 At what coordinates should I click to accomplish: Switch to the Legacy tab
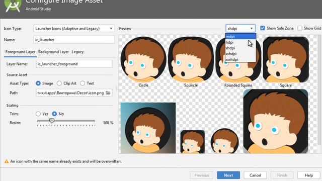coord(77,52)
